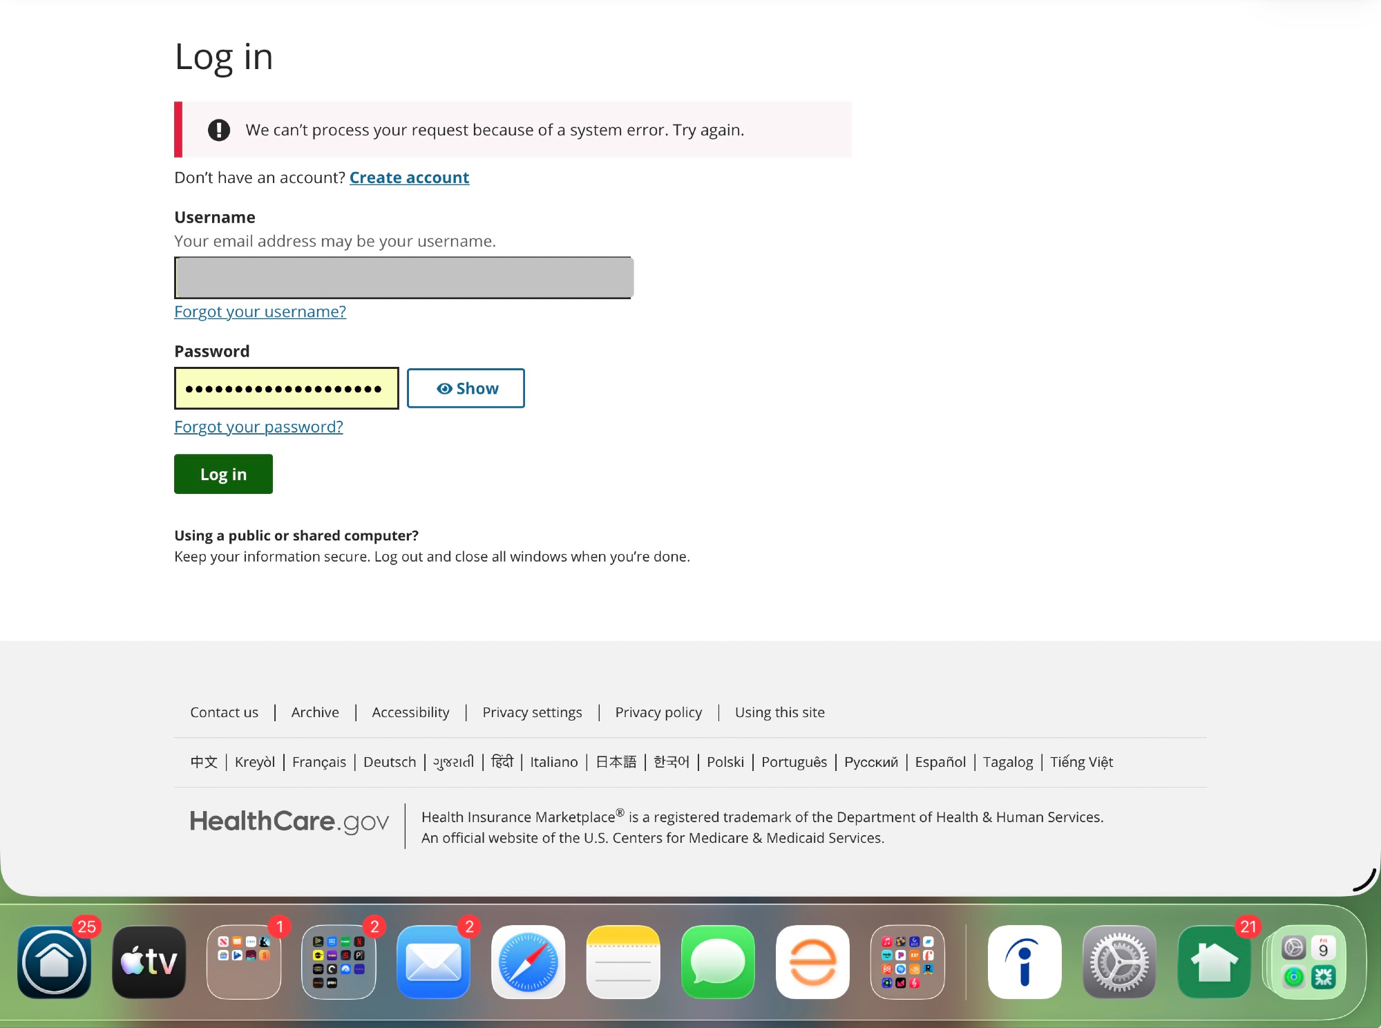
Task: Click the Create account link
Action: point(409,178)
